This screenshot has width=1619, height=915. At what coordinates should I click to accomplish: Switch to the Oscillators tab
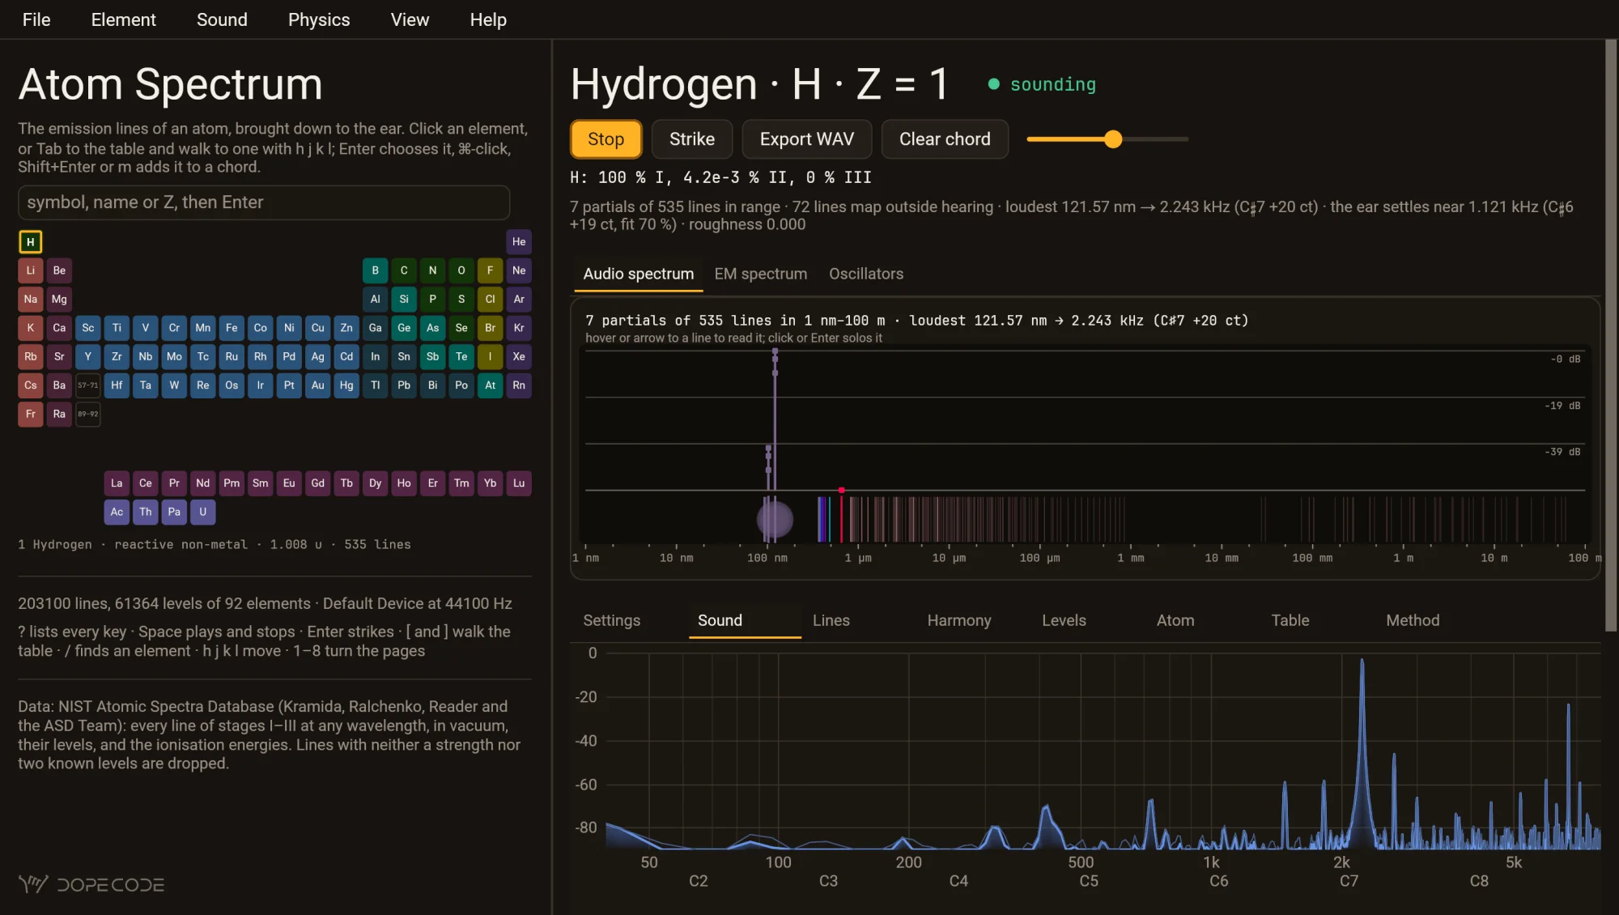[866, 274]
